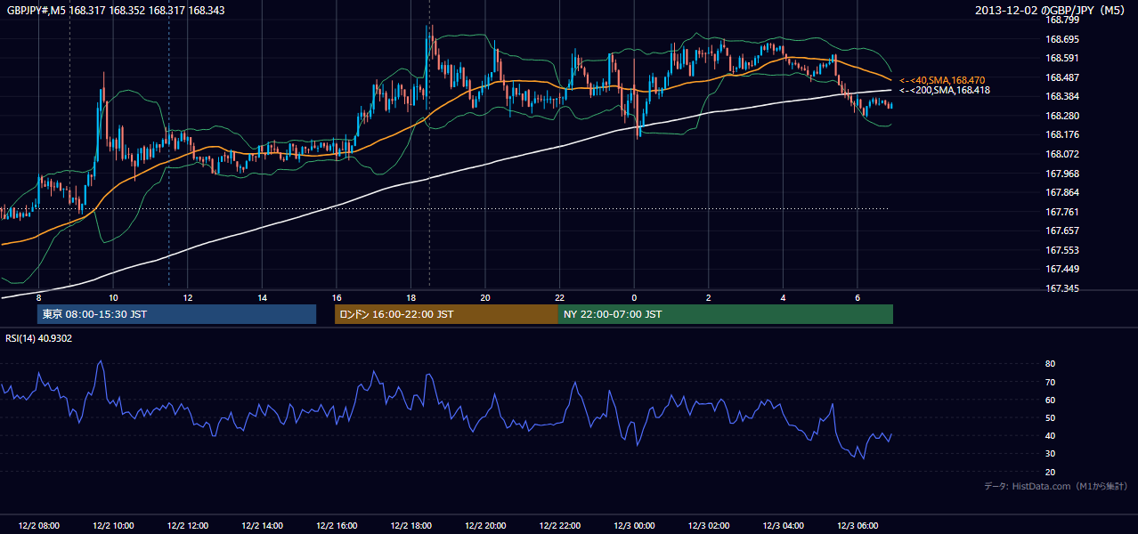The width and height of the screenshot is (1138, 534).
Task: Click the Tokyo 08:00-15:30 JST session bar
Action: (176, 314)
